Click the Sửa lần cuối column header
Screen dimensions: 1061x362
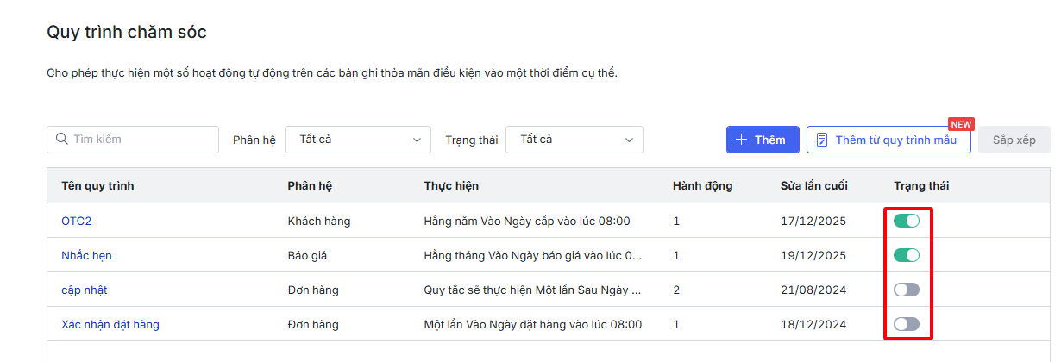[813, 186]
